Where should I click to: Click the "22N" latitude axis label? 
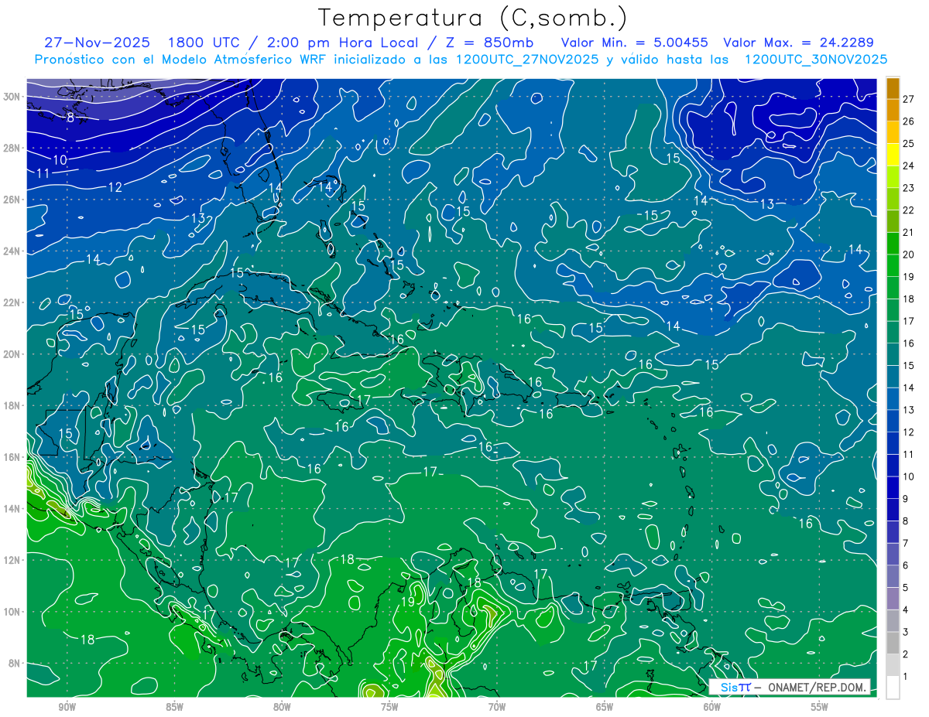point(12,302)
